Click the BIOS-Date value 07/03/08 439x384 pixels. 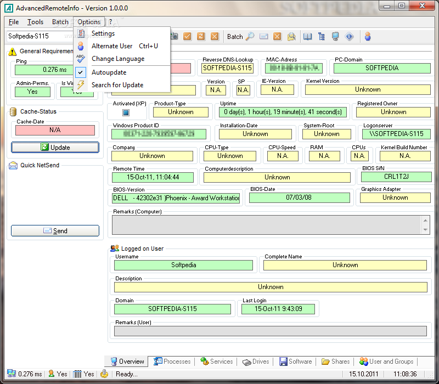[x=299, y=197]
